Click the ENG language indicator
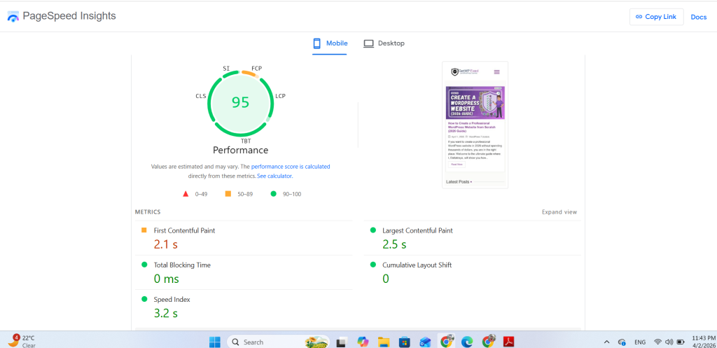This screenshot has width=717, height=348. pyautogui.click(x=640, y=342)
